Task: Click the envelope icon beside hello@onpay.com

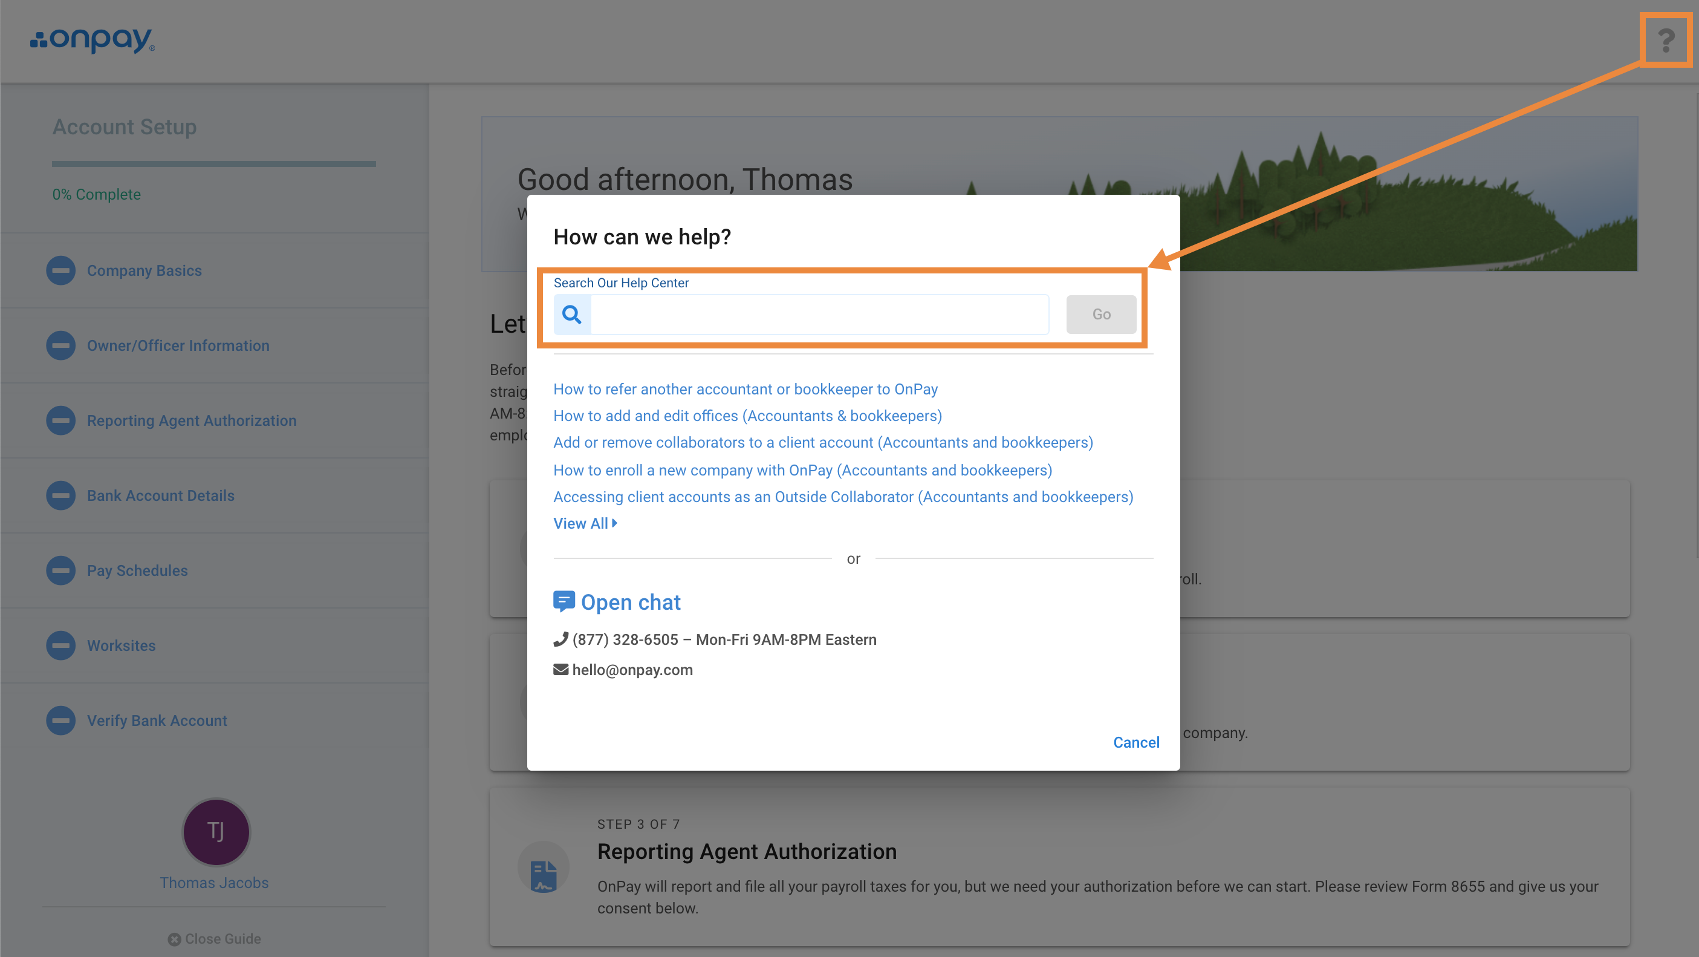Action: [x=560, y=669]
